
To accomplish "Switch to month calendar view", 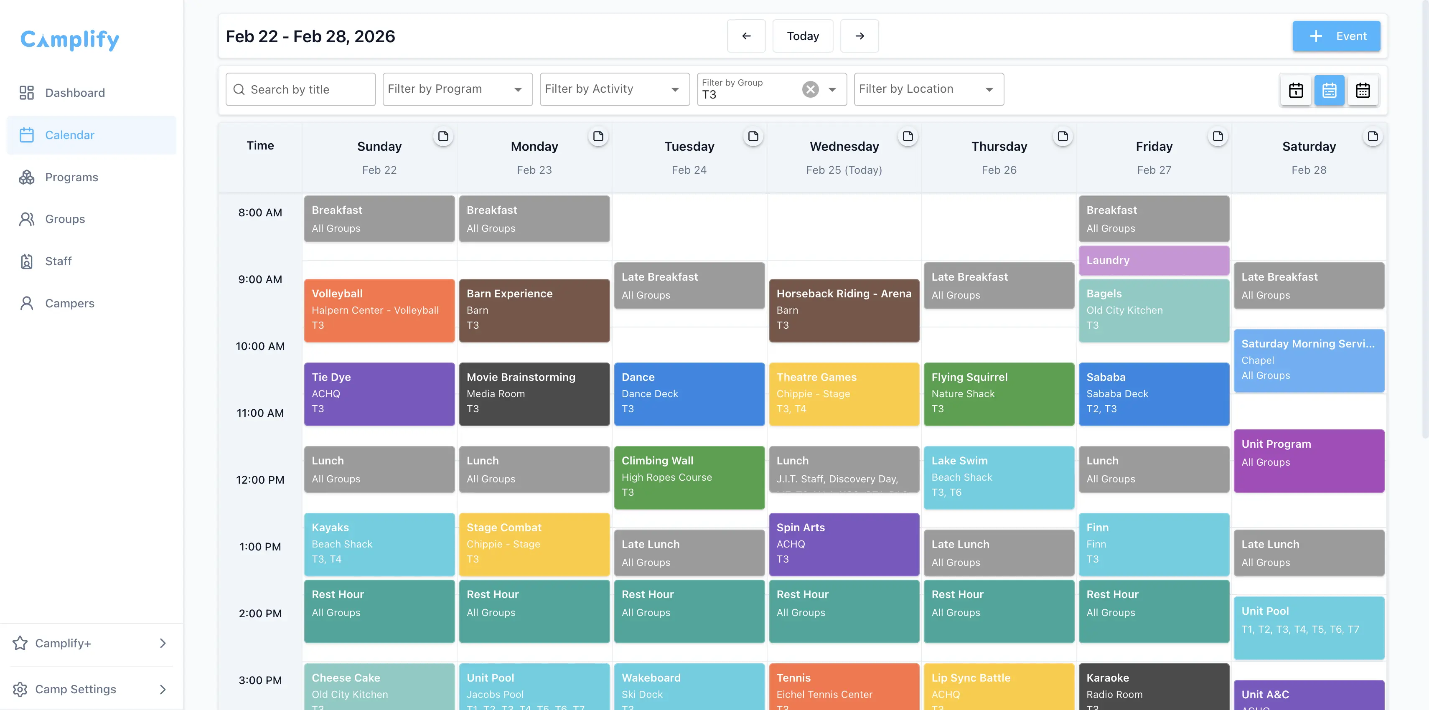I will [1363, 90].
